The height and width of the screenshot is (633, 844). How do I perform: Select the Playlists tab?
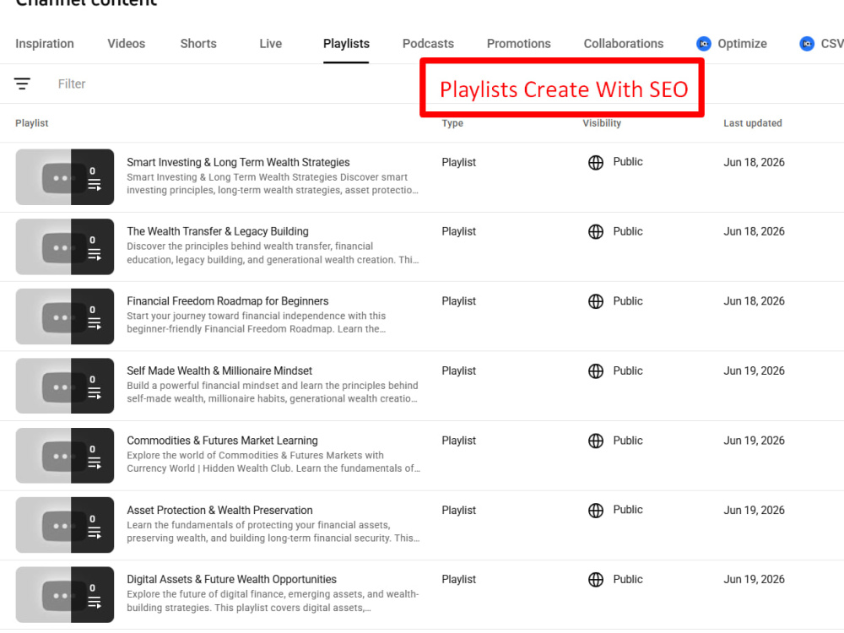click(346, 44)
